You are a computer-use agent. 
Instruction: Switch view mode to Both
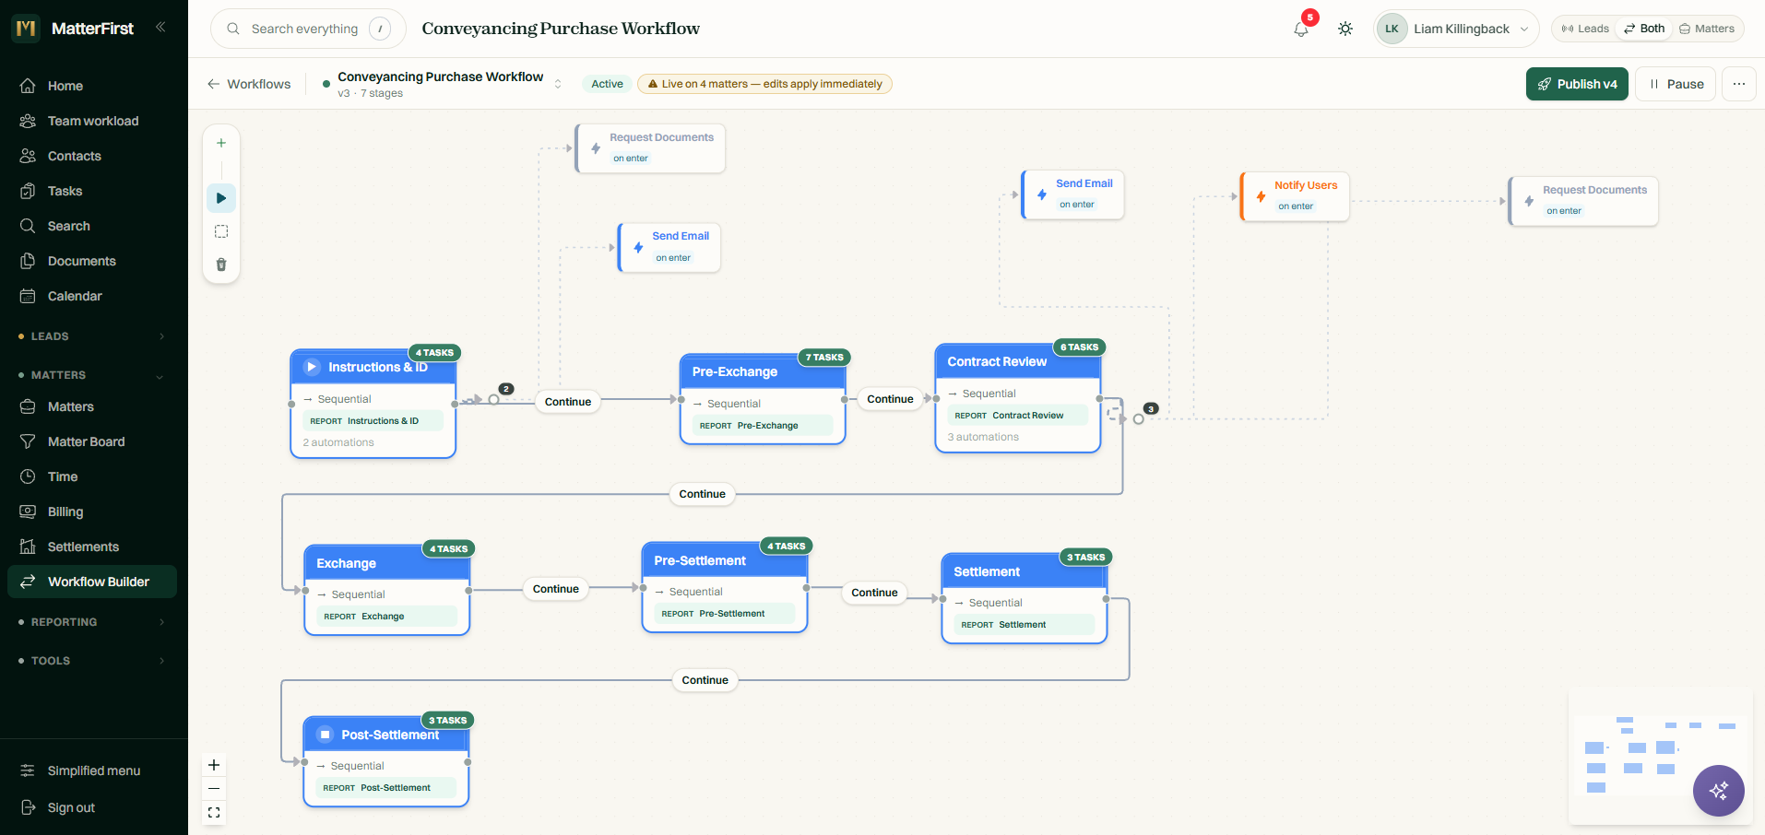(x=1644, y=29)
